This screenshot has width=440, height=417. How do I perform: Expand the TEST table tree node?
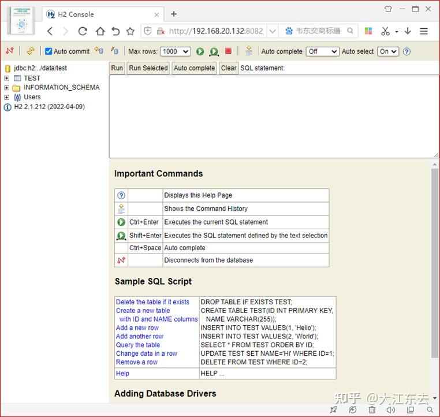point(7,78)
